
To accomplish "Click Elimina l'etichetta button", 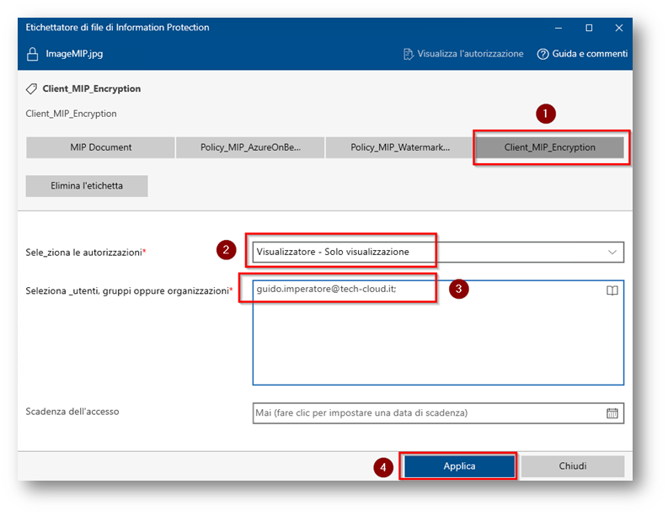I will point(87,186).
